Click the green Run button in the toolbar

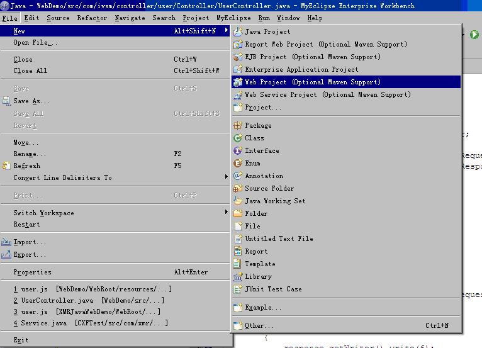474,35
